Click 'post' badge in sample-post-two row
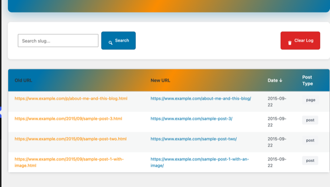Image resolution: width=330 pixels, height=187 pixels. point(310,140)
